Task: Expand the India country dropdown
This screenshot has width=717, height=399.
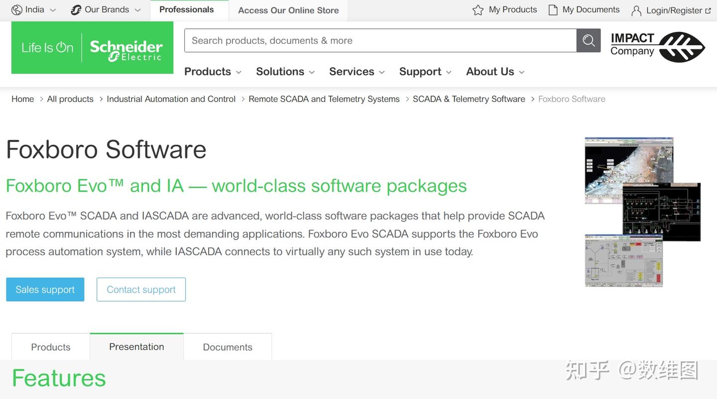Action: 34,10
